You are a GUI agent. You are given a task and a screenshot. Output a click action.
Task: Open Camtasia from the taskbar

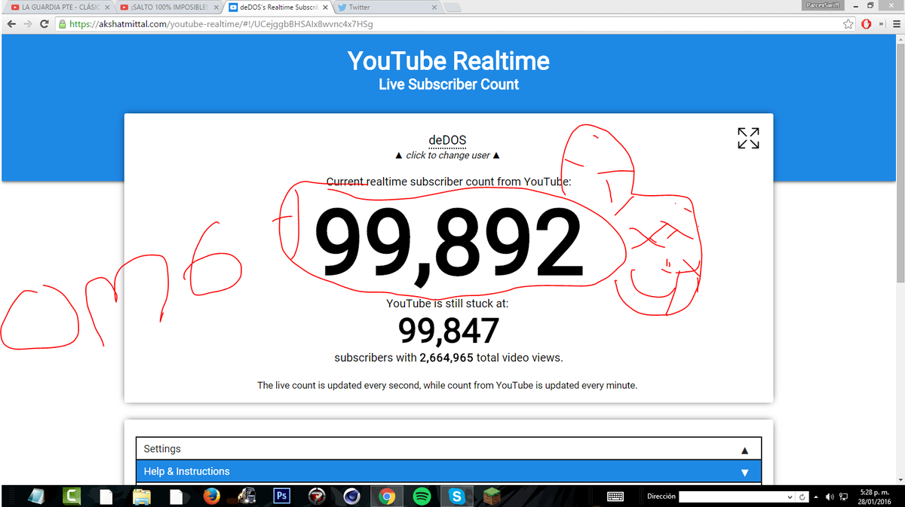(x=73, y=496)
